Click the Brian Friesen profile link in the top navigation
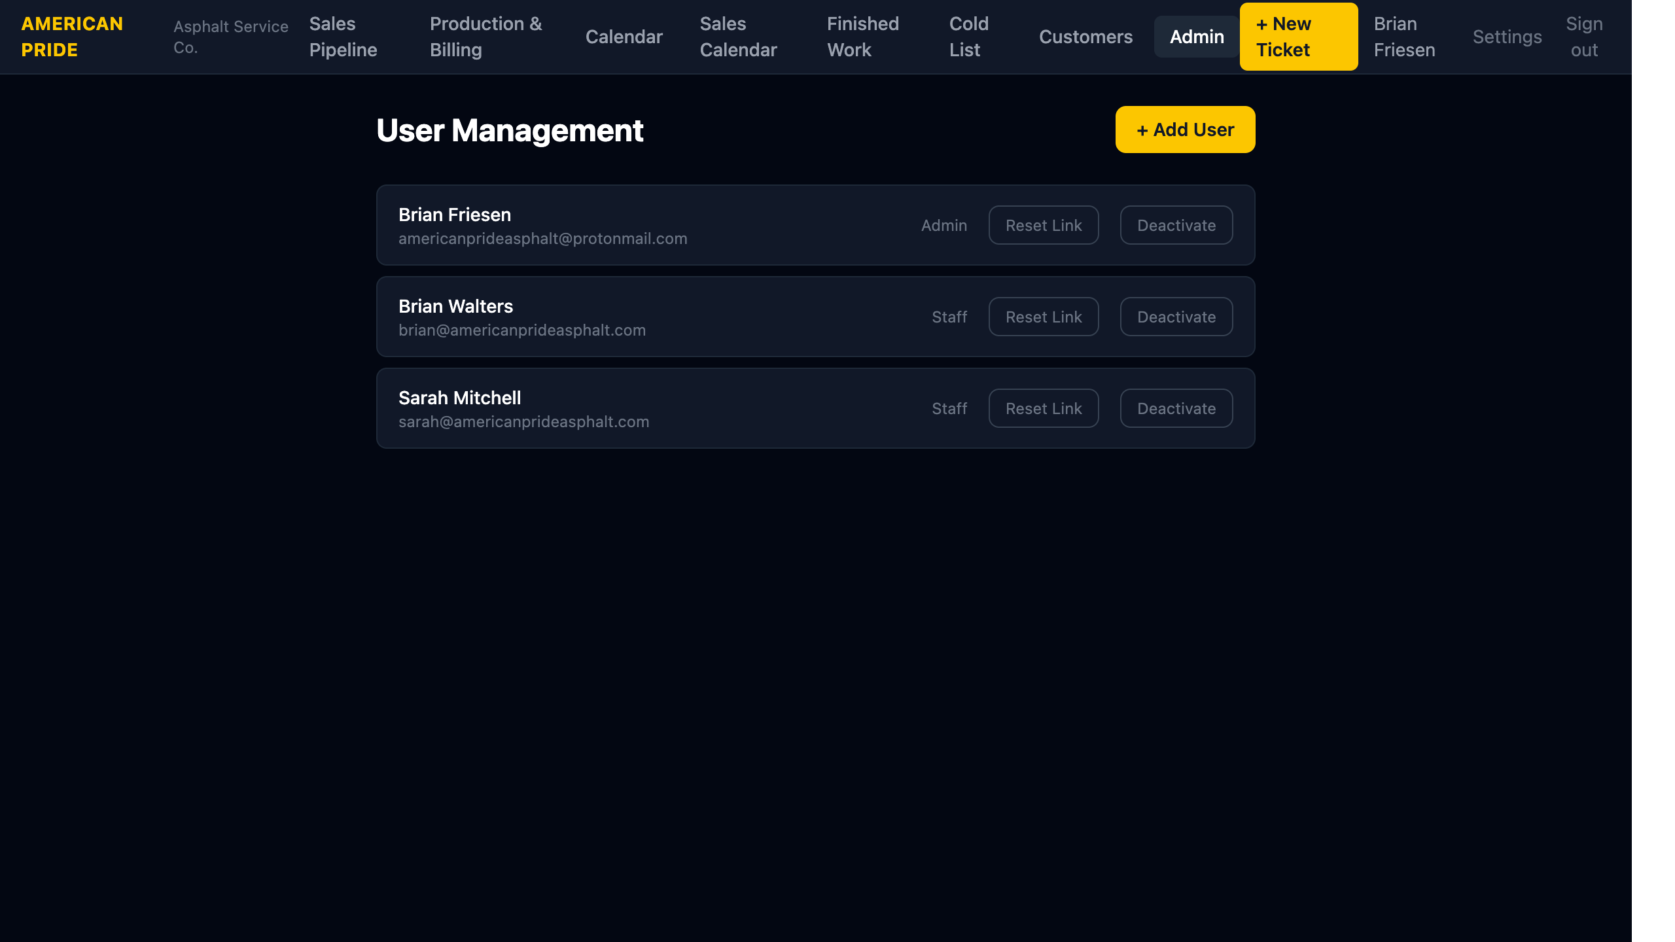Screen dimensions: 1675x942 [x=1404, y=37]
